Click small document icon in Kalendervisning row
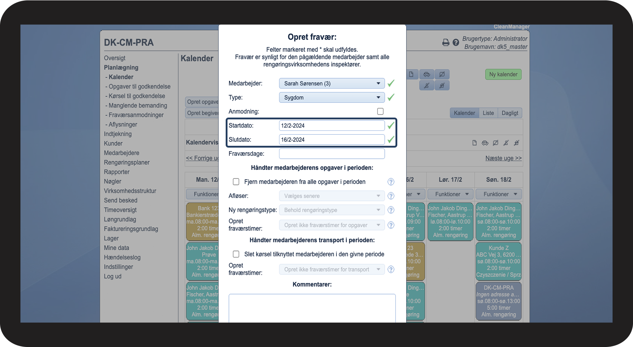 (474, 143)
